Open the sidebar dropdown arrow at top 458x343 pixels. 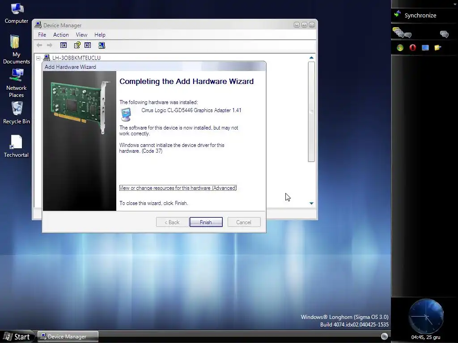click(455, 4)
